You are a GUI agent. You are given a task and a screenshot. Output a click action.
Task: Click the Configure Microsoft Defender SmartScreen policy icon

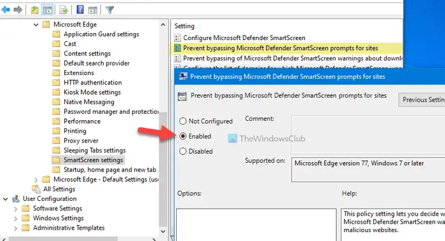[x=177, y=38]
